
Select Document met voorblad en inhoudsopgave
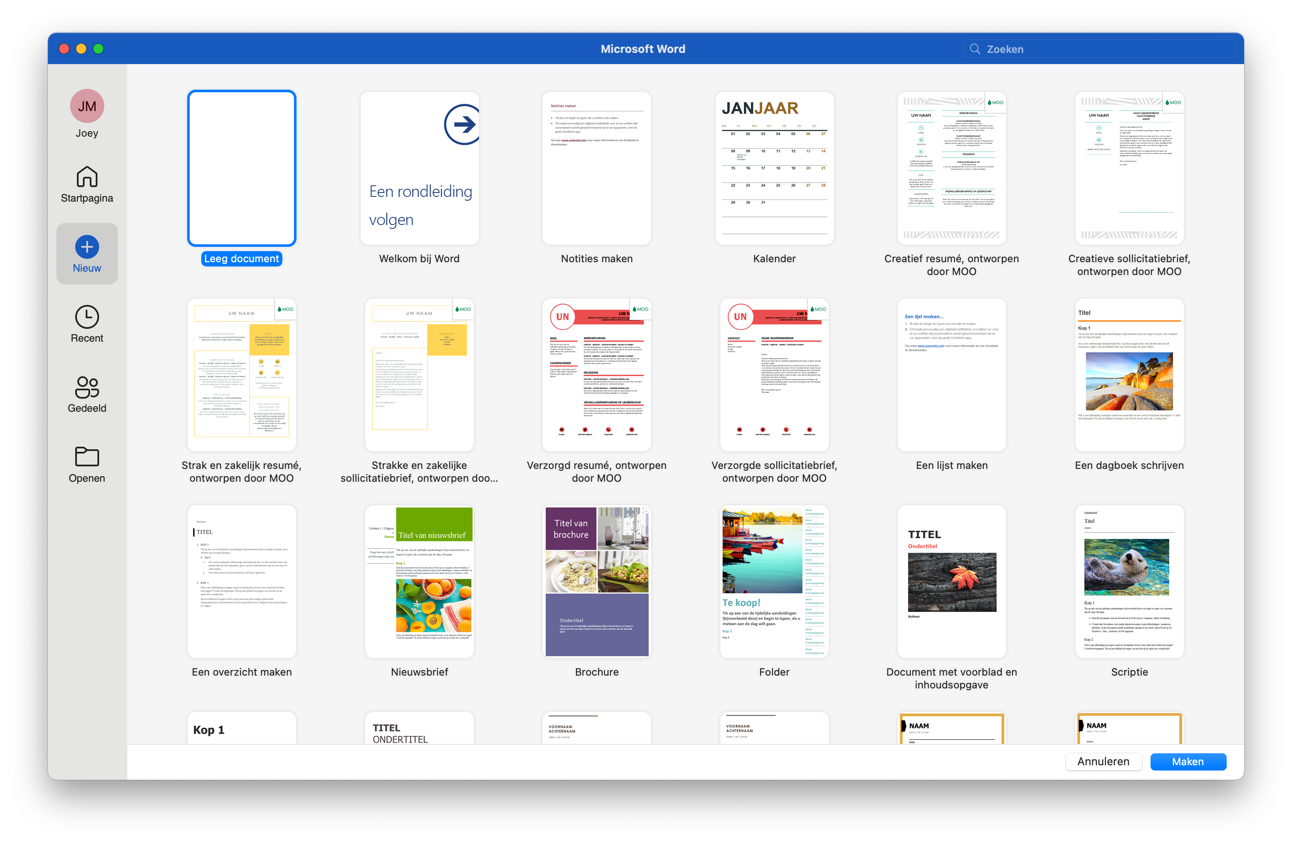pos(951,582)
